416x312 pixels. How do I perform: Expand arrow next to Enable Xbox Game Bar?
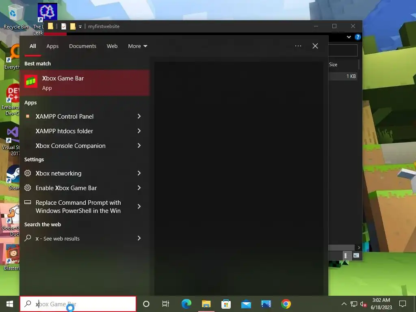pyautogui.click(x=139, y=188)
